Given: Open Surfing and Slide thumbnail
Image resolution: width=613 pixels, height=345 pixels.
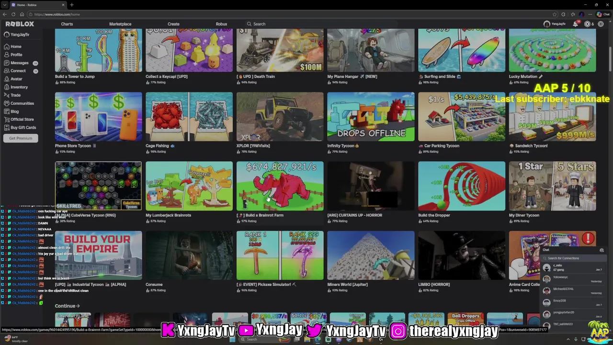Looking at the screenshot, I should tap(462, 50).
